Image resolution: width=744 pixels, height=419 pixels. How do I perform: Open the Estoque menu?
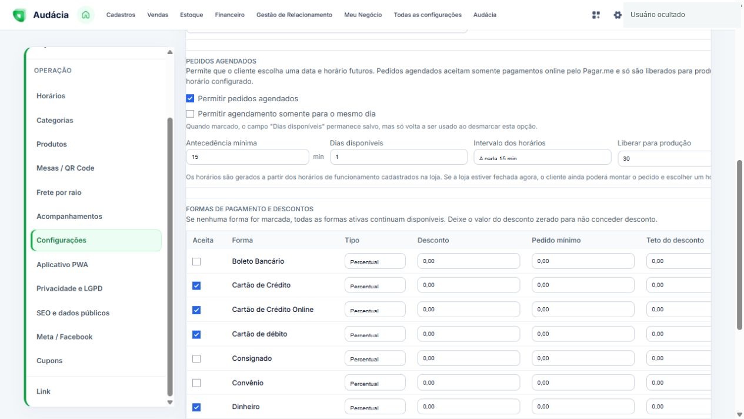pos(192,15)
